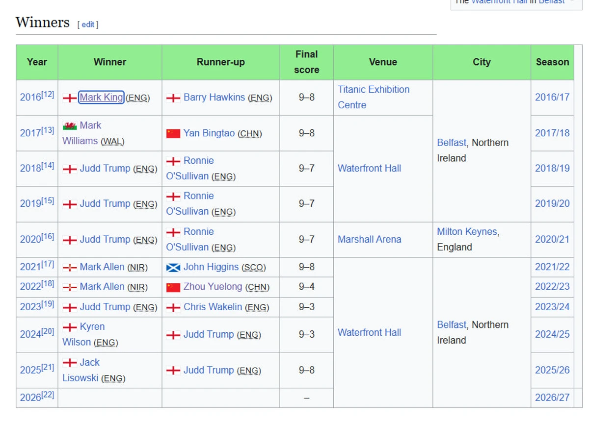
Task: Click the Scotland flag beside John Higgins
Action: pos(173,268)
